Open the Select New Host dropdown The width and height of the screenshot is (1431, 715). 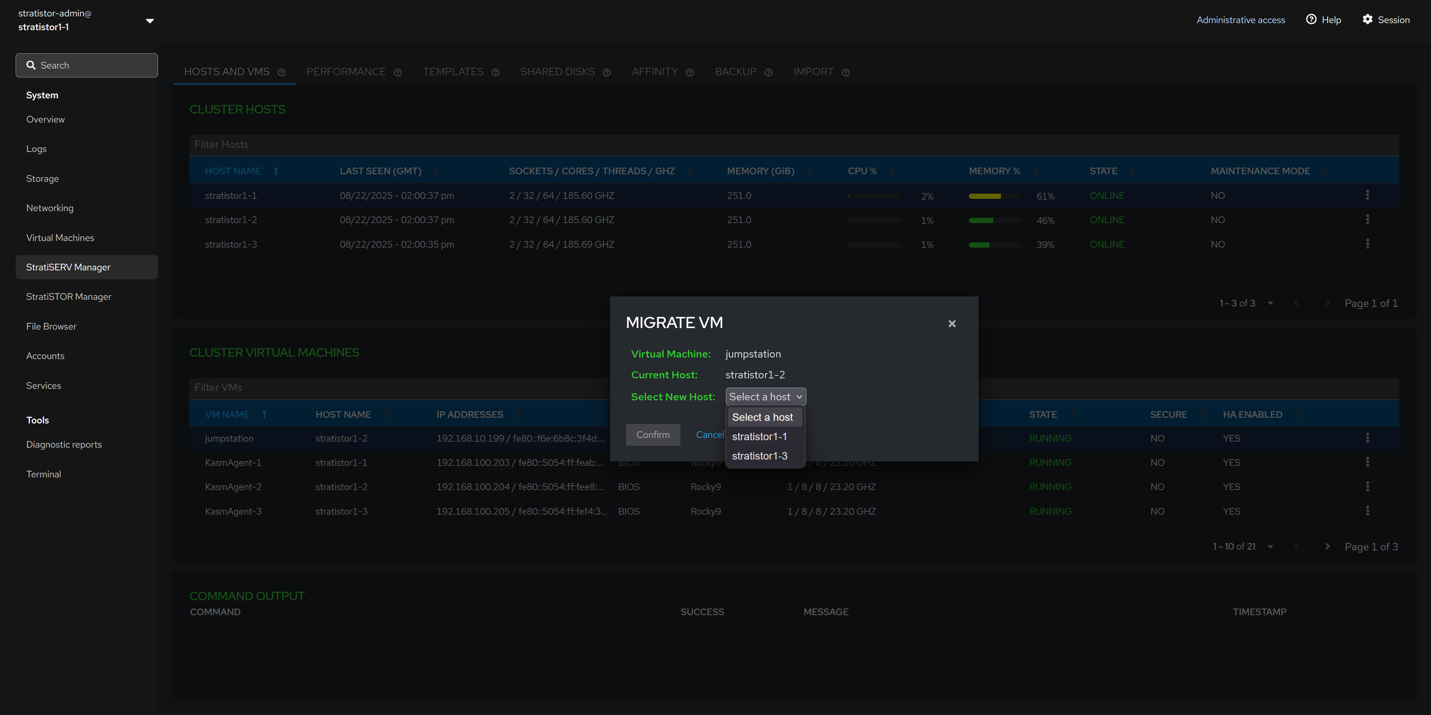tap(765, 396)
